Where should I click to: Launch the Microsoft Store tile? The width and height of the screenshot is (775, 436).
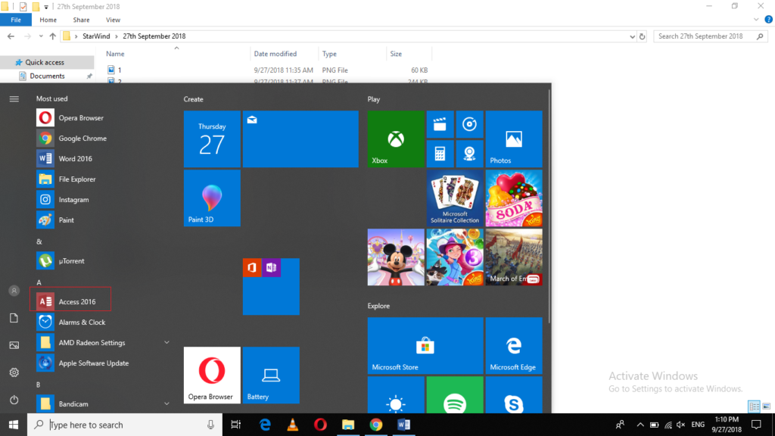coord(425,346)
